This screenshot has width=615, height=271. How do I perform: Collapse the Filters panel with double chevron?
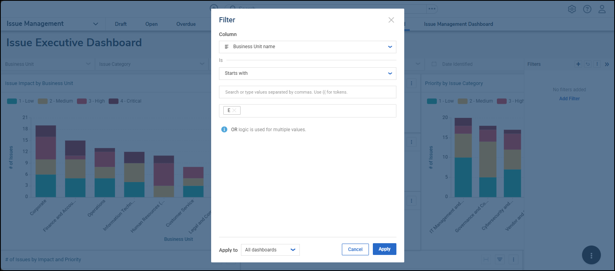(x=607, y=64)
